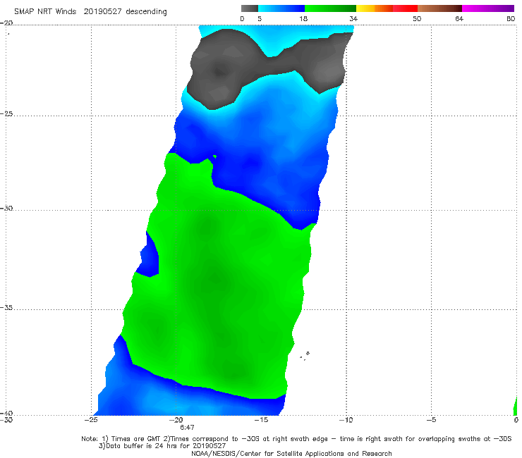Click the NOAA/NESDIS credit line

(x=291, y=453)
